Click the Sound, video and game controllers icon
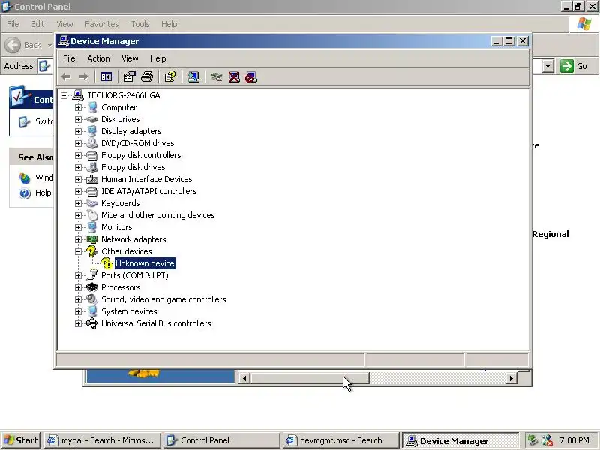This screenshot has height=450, width=600. point(91,299)
